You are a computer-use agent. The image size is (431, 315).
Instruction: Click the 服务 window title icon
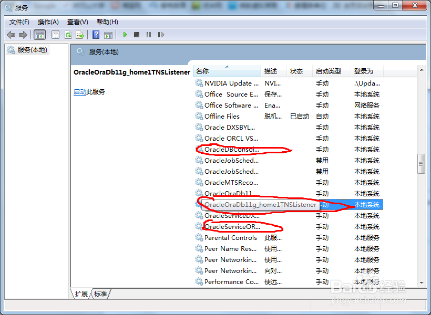8,8
